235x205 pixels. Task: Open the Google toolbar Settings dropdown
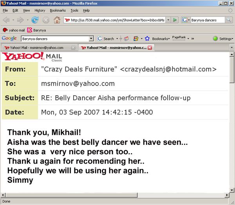[x=223, y=39]
